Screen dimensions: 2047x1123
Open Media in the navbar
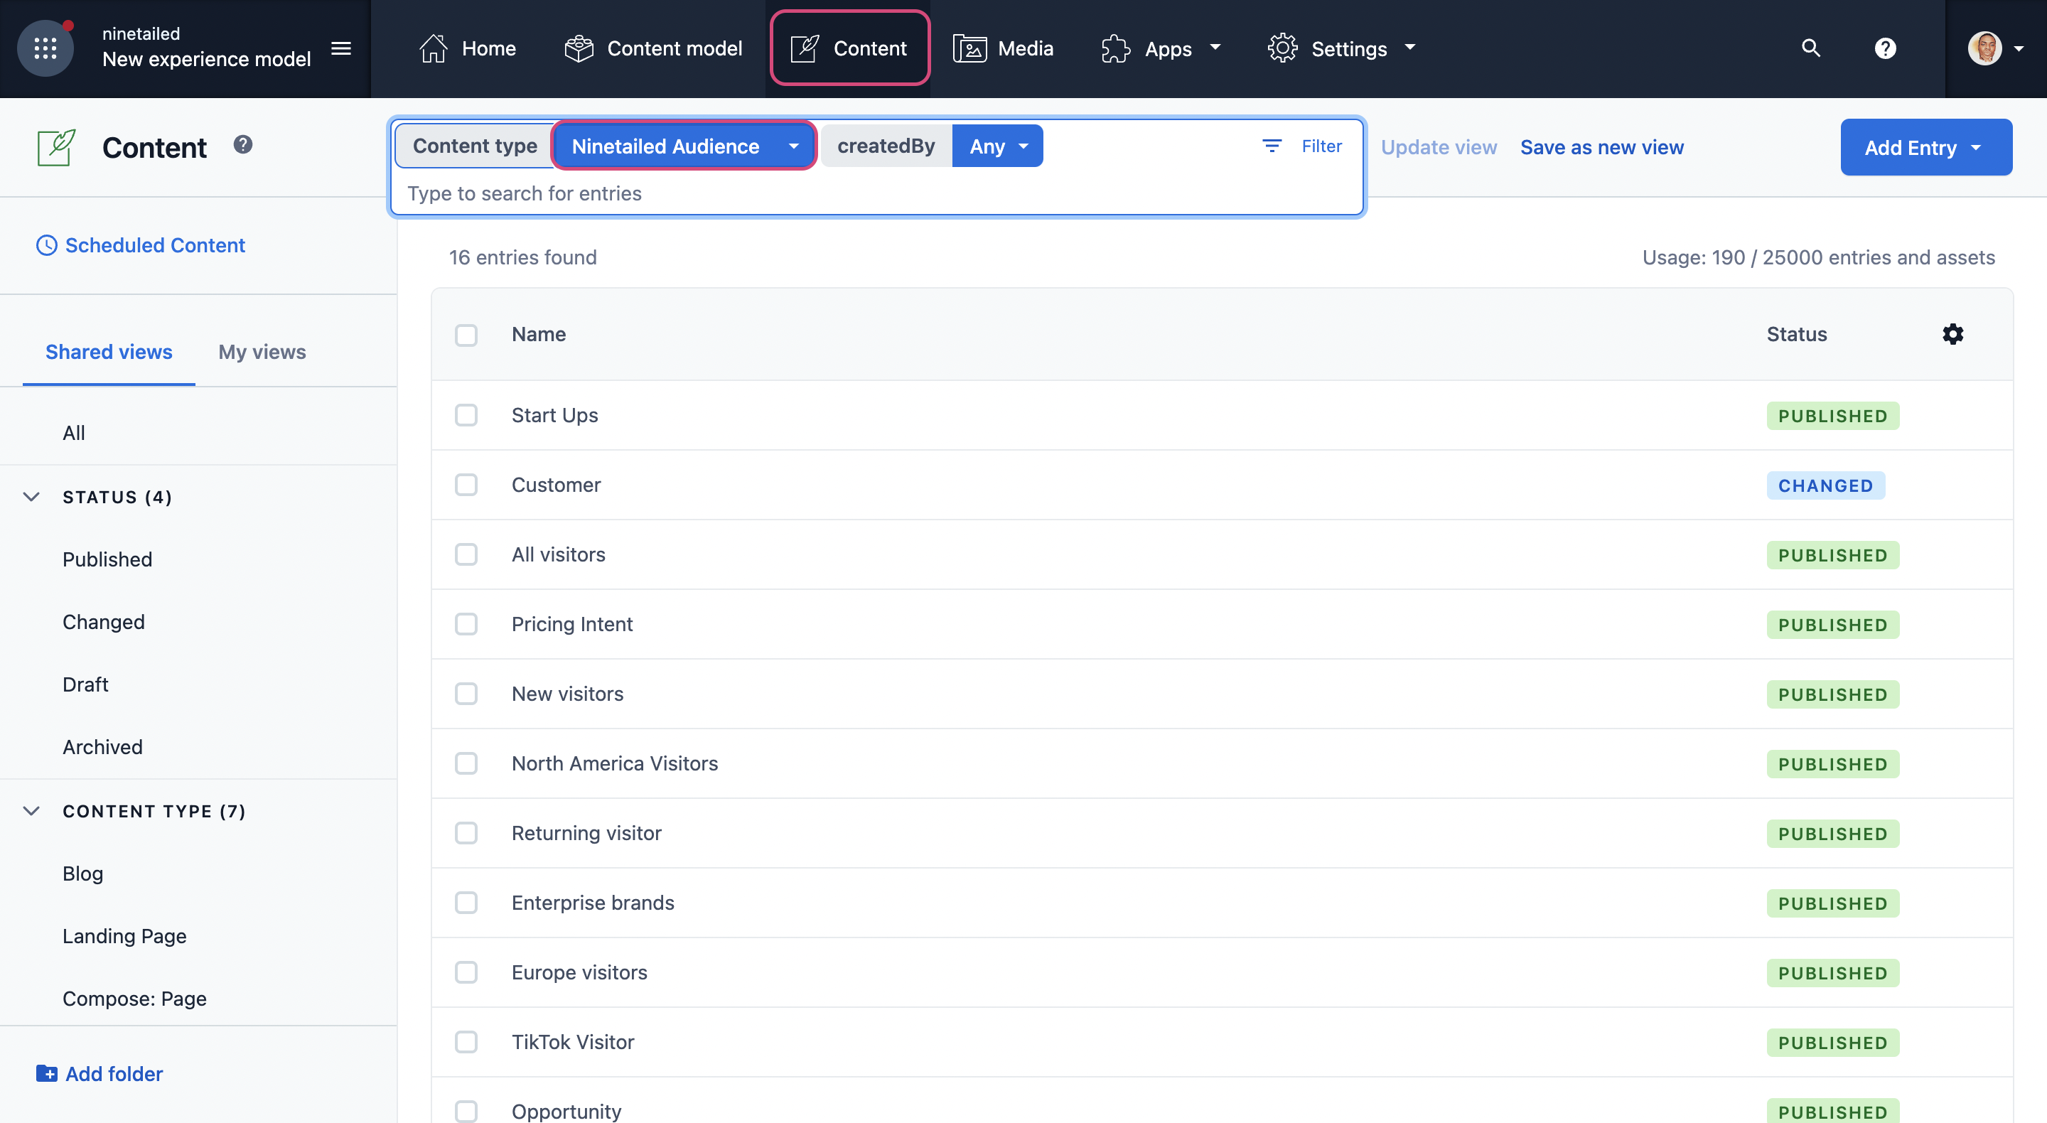pyautogui.click(x=1003, y=48)
